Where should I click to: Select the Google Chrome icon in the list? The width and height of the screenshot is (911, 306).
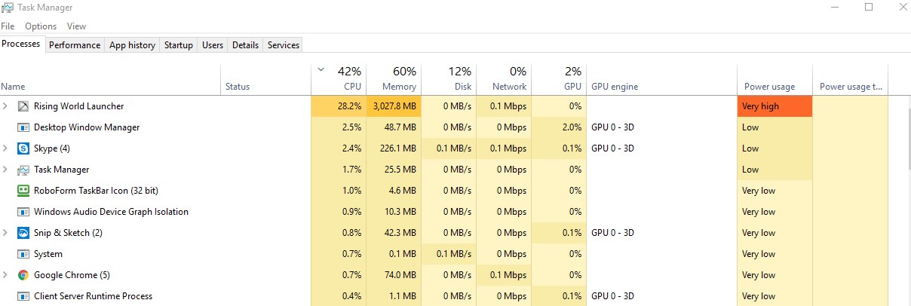(x=23, y=275)
